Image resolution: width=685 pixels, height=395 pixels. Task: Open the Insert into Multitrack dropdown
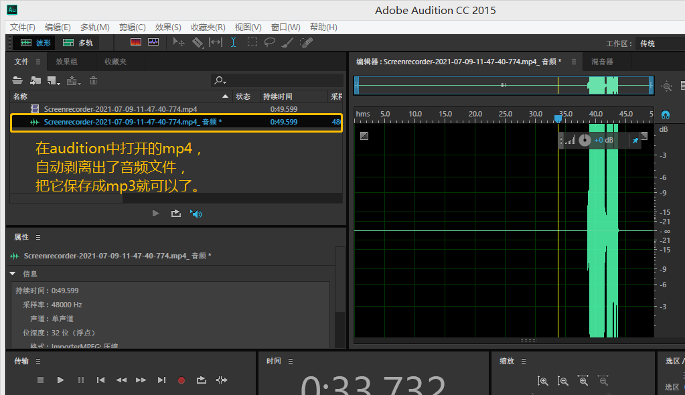coord(74,80)
